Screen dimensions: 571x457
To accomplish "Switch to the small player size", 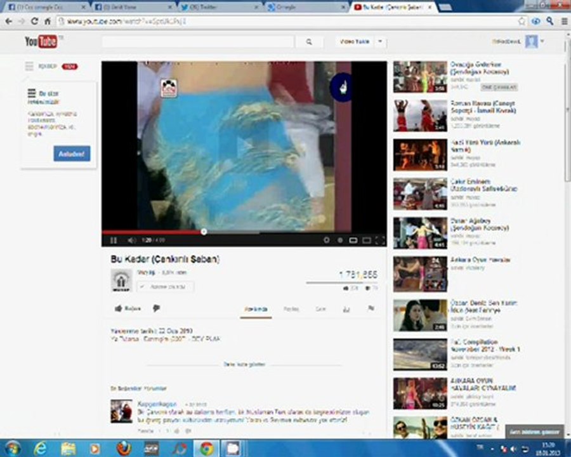I will (x=353, y=240).
